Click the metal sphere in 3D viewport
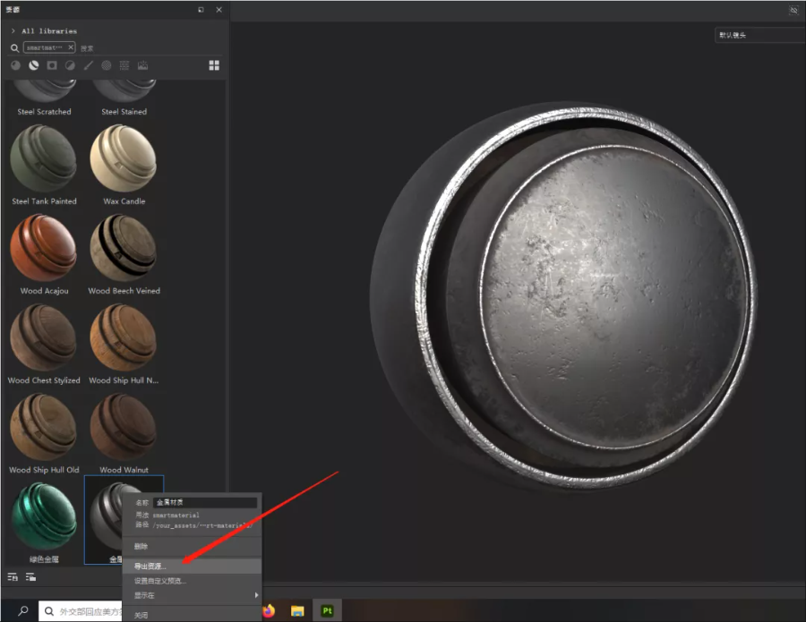Screen dimensions: 806x622 563,297
